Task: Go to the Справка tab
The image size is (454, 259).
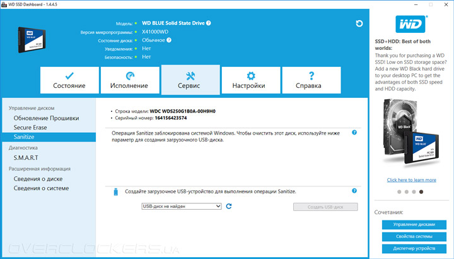Action: (x=311, y=80)
